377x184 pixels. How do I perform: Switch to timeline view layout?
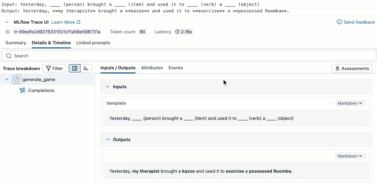(86, 68)
